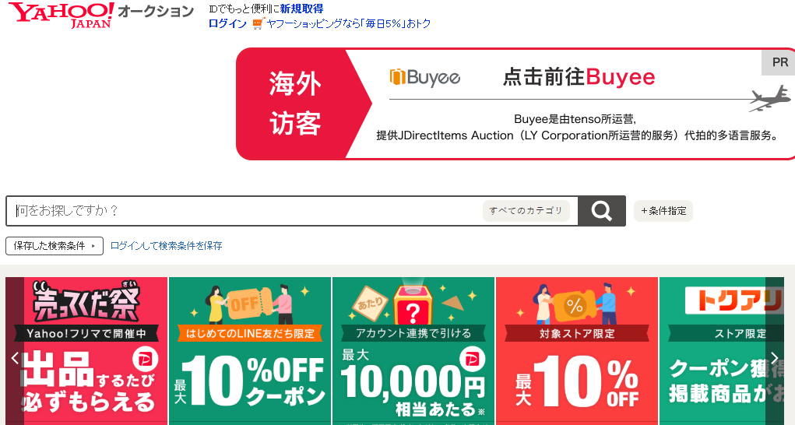Click the shopping cart icon beside Yahoo Shopping link
This screenshot has height=425, width=795.
click(x=258, y=24)
